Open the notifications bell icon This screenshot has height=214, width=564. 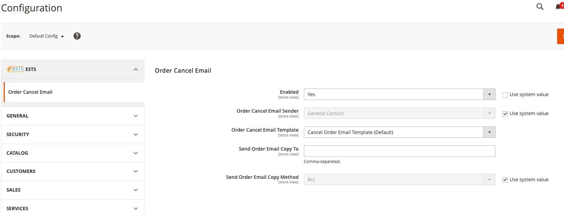pyautogui.click(x=558, y=7)
